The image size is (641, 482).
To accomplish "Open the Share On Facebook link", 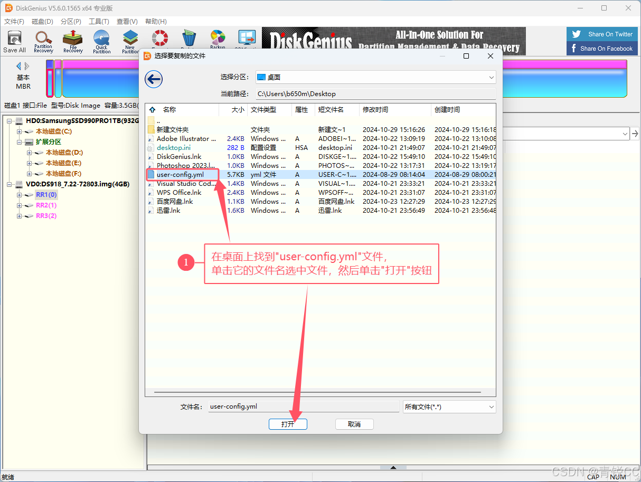I will (602, 49).
